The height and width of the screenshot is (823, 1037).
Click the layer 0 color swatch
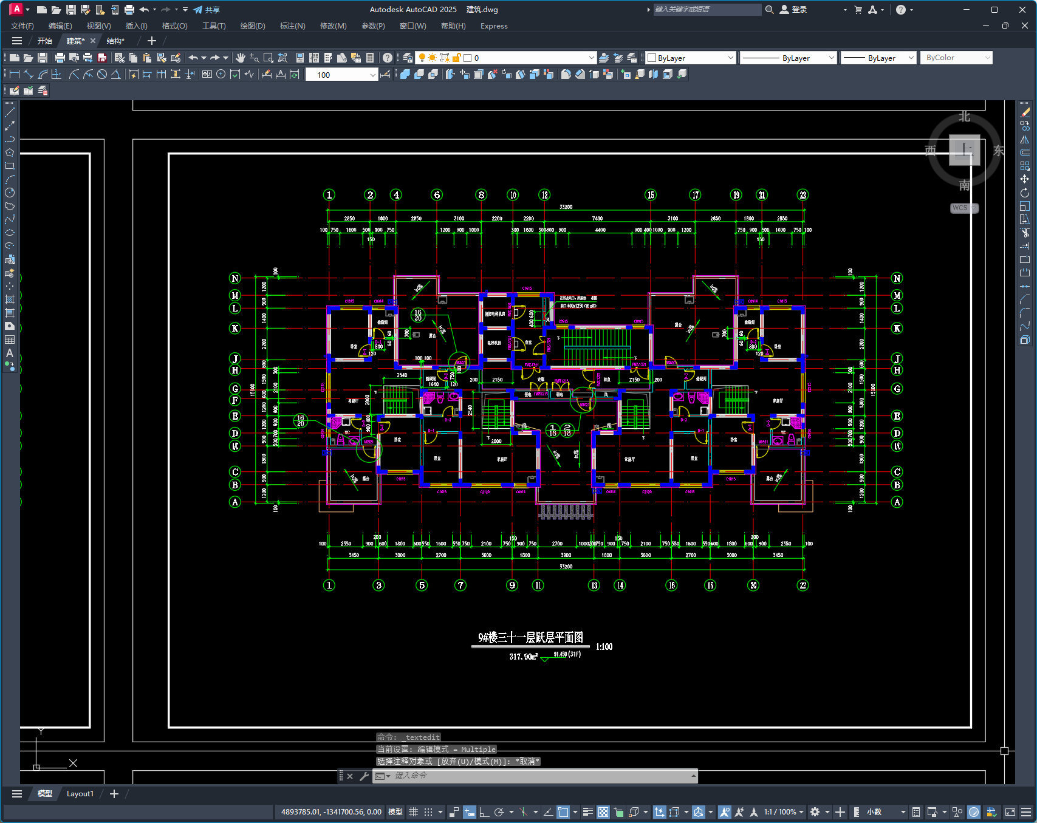click(468, 58)
